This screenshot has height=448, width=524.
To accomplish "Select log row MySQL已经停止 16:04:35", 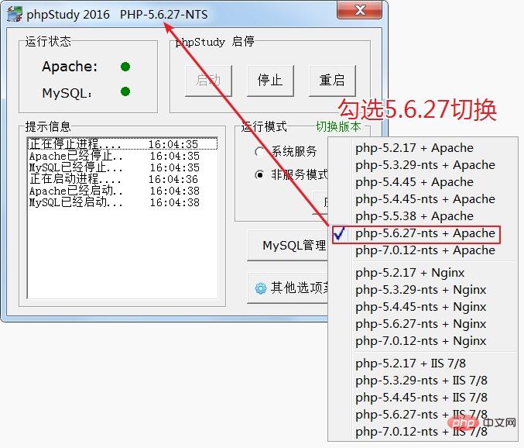I will coord(122,167).
